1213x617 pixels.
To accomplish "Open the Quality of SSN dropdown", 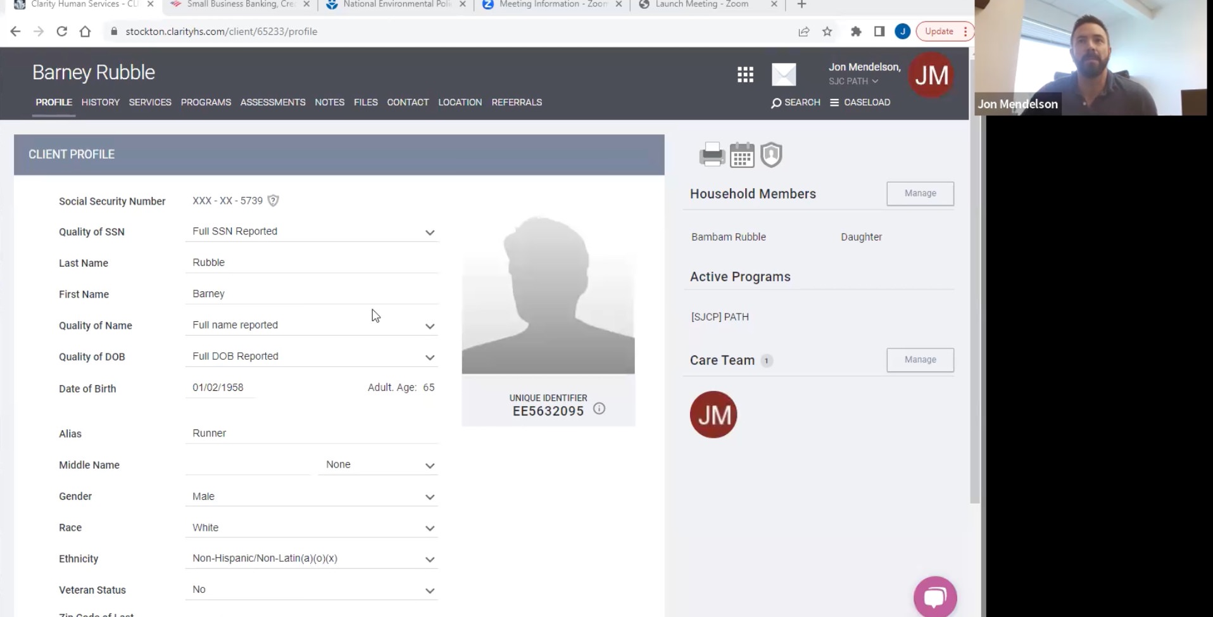I will click(311, 231).
